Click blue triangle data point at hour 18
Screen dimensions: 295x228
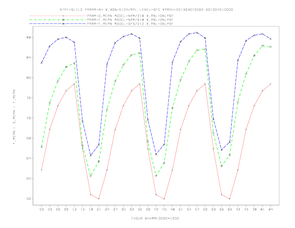91,156
